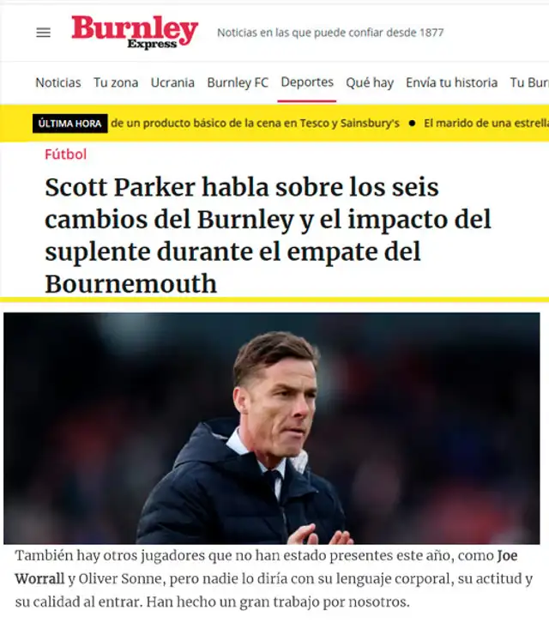This screenshot has height=623, width=549.
Task: Click the Fútbol category link
Action: click(65, 154)
